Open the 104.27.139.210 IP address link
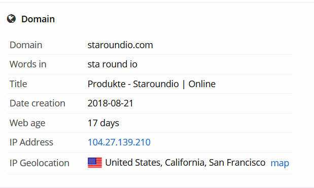 (119, 142)
